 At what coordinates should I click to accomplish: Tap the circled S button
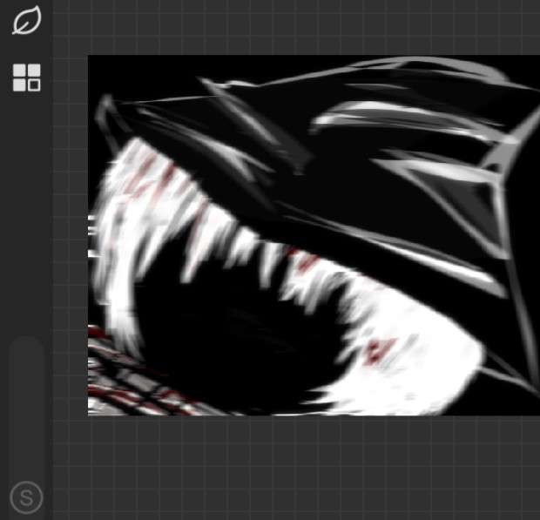pos(26,497)
